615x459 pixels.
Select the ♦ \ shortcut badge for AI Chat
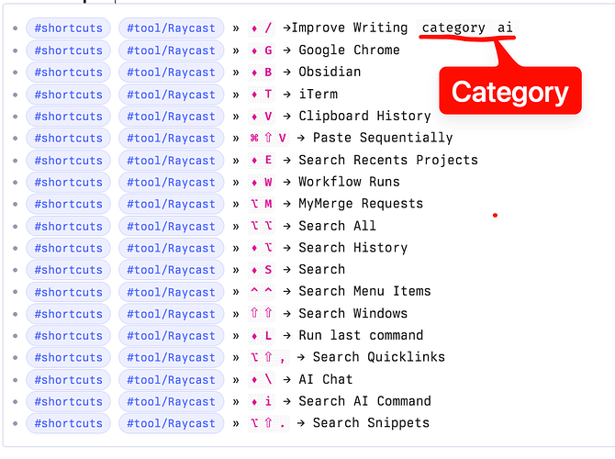(262, 379)
